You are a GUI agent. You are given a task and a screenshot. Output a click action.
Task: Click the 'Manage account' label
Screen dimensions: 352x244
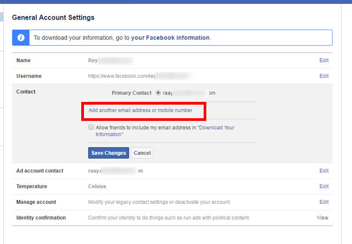click(x=36, y=202)
